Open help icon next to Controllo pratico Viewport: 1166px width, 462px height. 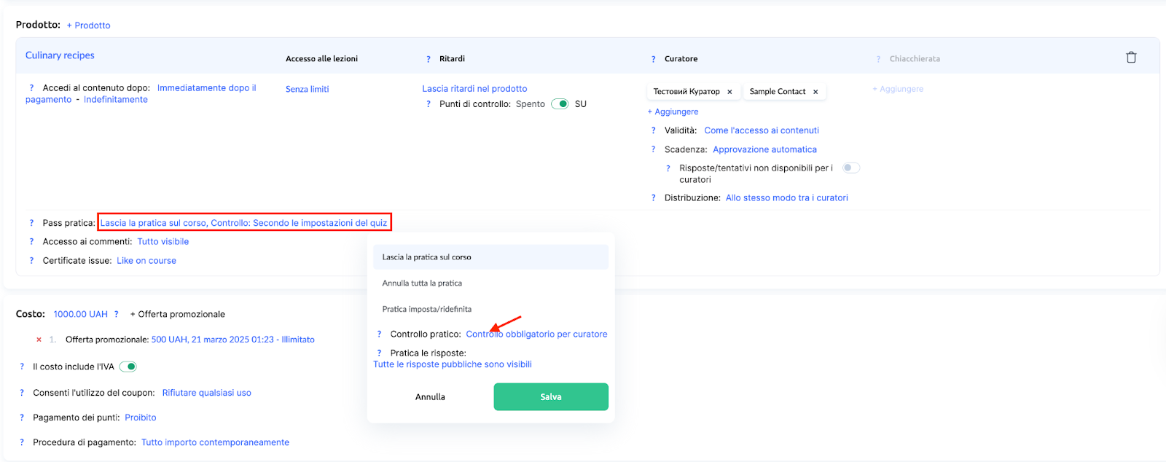point(379,334)
